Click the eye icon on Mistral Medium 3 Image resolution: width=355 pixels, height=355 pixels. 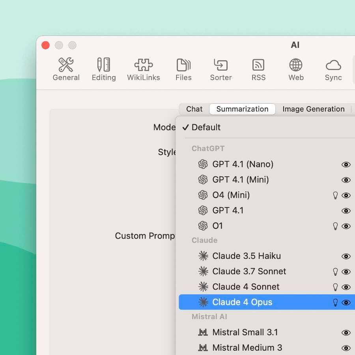click(346, 348)
